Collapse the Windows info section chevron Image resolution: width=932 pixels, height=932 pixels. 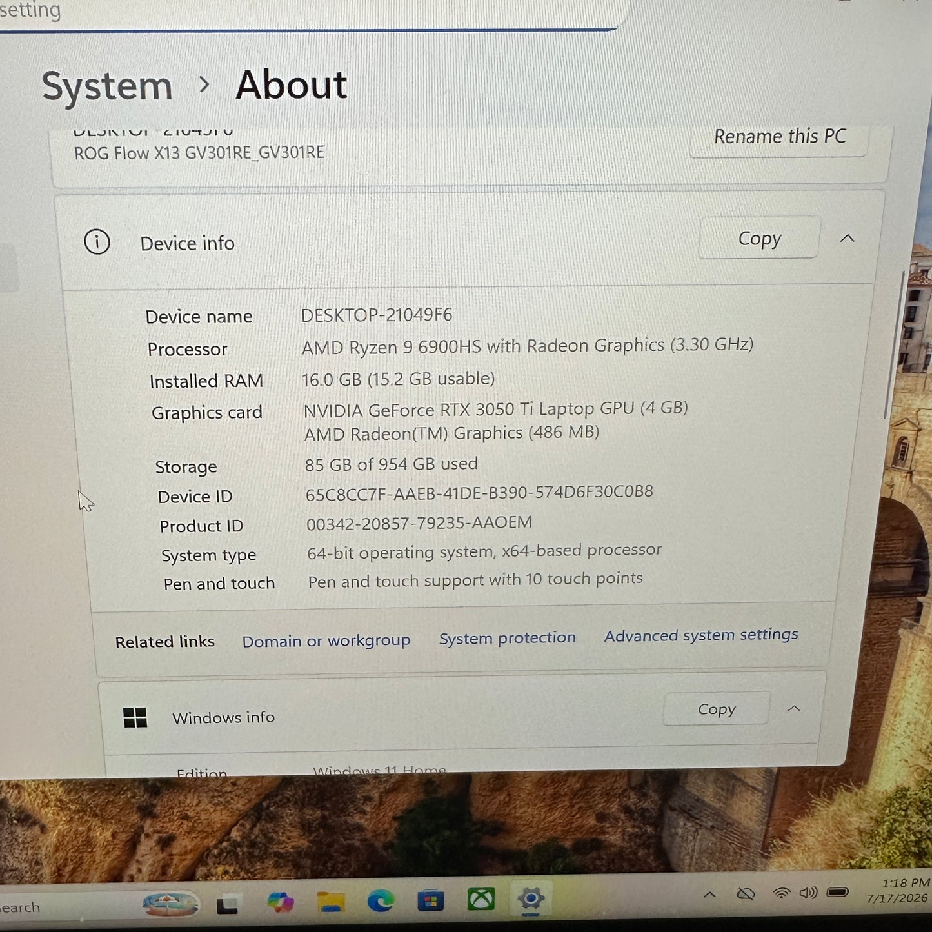pos(794,708)
